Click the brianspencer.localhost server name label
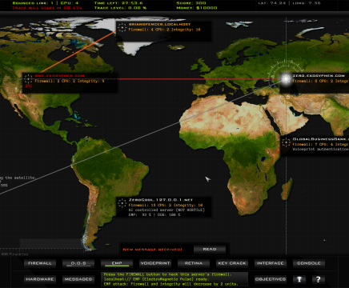The height and width of the screenshot is (288, 349). click(159, 24)
